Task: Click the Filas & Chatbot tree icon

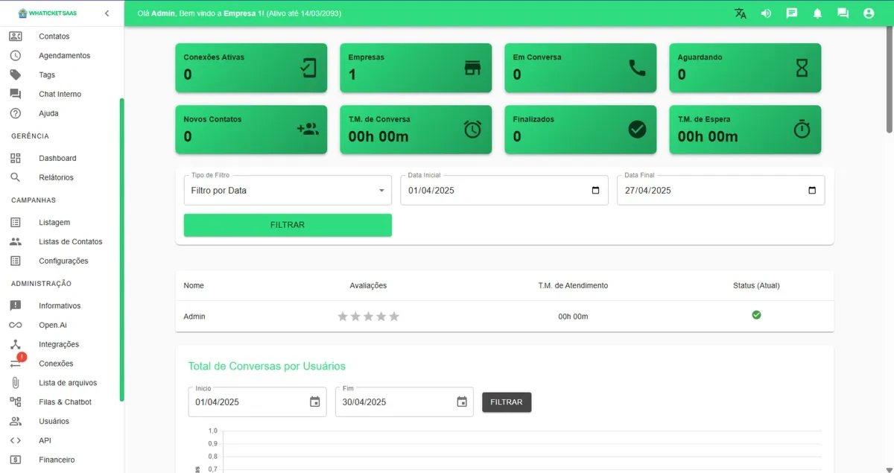Action: point(16,401)
